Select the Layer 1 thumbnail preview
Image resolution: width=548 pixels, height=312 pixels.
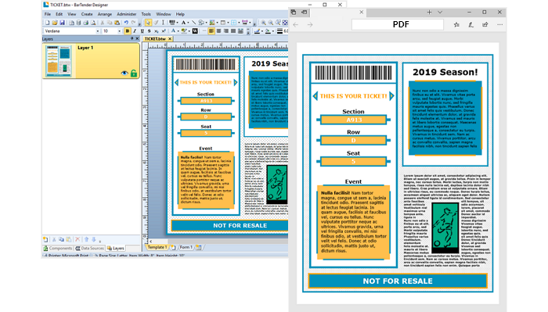(59, 61)
